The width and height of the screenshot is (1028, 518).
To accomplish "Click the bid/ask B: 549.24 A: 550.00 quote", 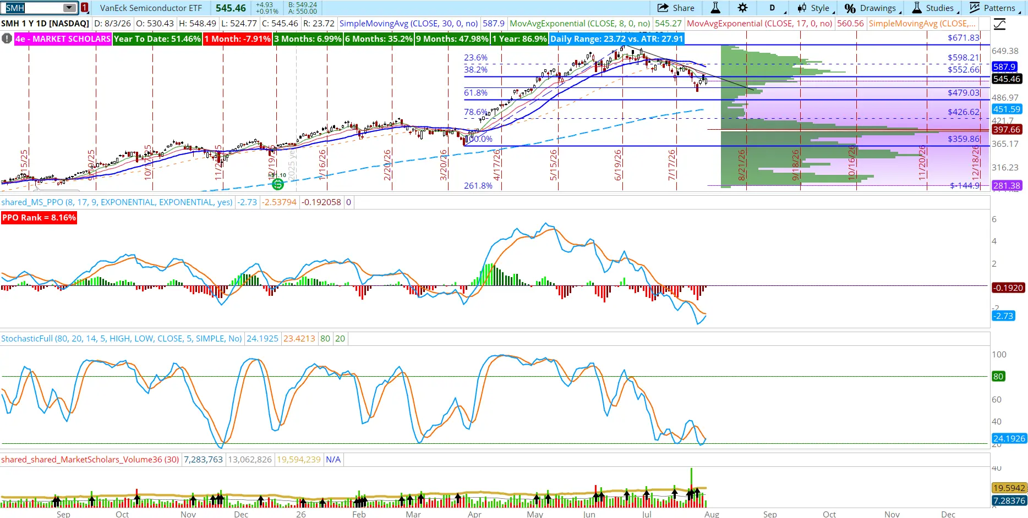I will (303, 8).
